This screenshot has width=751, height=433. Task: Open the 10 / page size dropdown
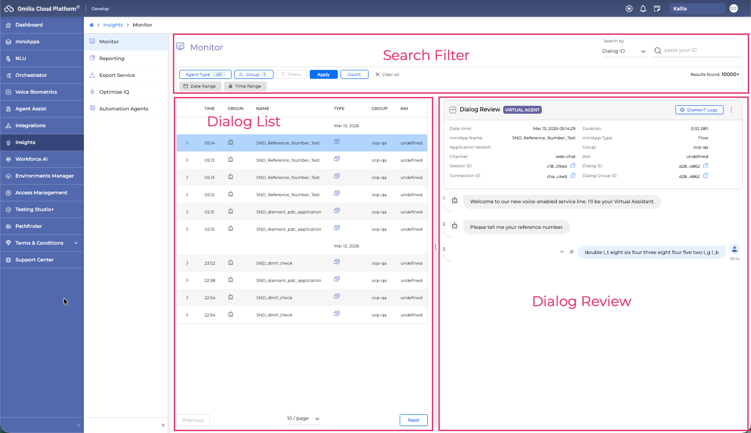coord(303,419)
